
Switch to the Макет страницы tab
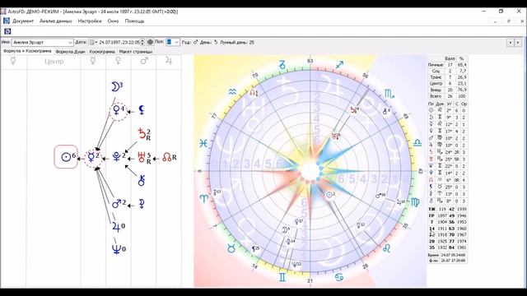[136, 52]
